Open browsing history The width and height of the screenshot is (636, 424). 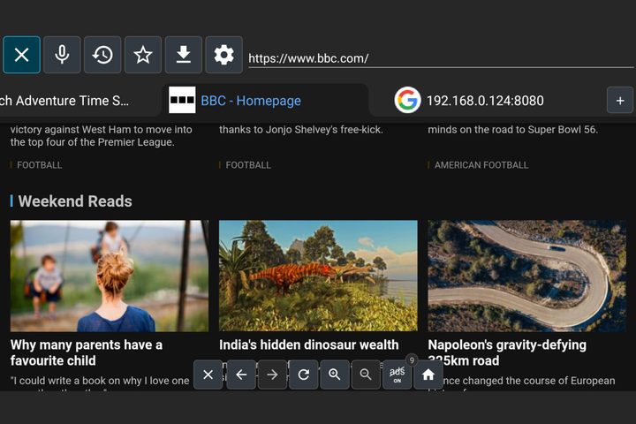102,55
